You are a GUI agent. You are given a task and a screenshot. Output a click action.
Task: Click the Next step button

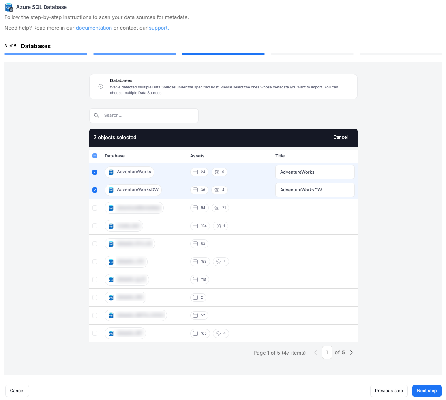(427, 391)
